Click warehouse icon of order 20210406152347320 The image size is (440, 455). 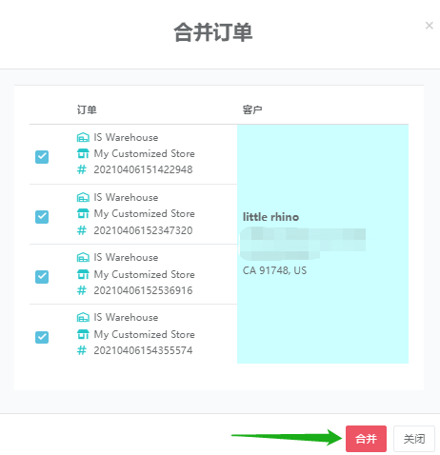(83, 197)
